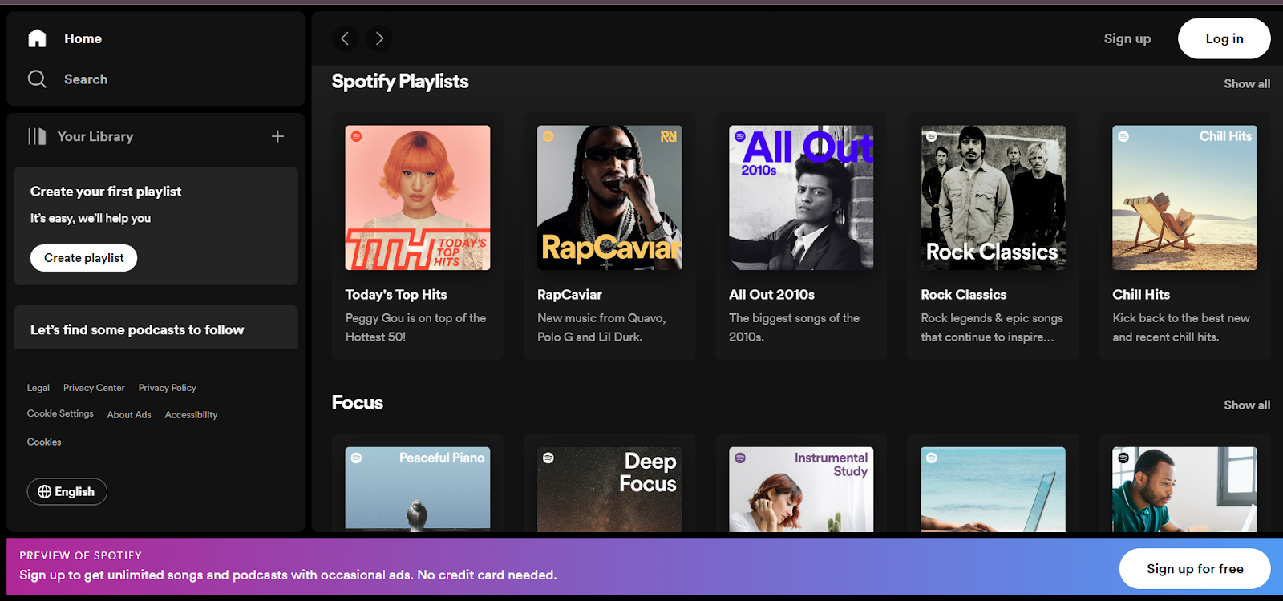Click 'Peggy Gou is on top' description
Image resolution: width=1283 pixels, height=601 pixels.
416,328
